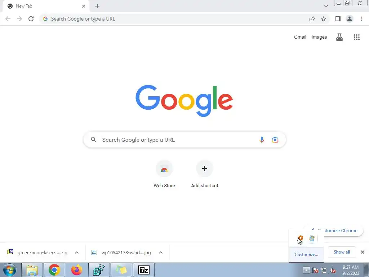Click the network status tray icon
Viewport: 369px width, 277px height.
click(x=324, y=271)
